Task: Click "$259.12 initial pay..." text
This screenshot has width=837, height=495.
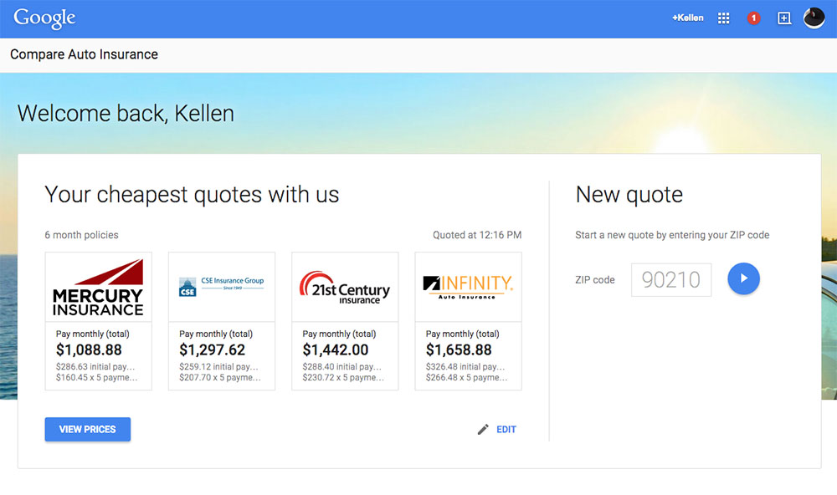Action: [x=218, y=366]
